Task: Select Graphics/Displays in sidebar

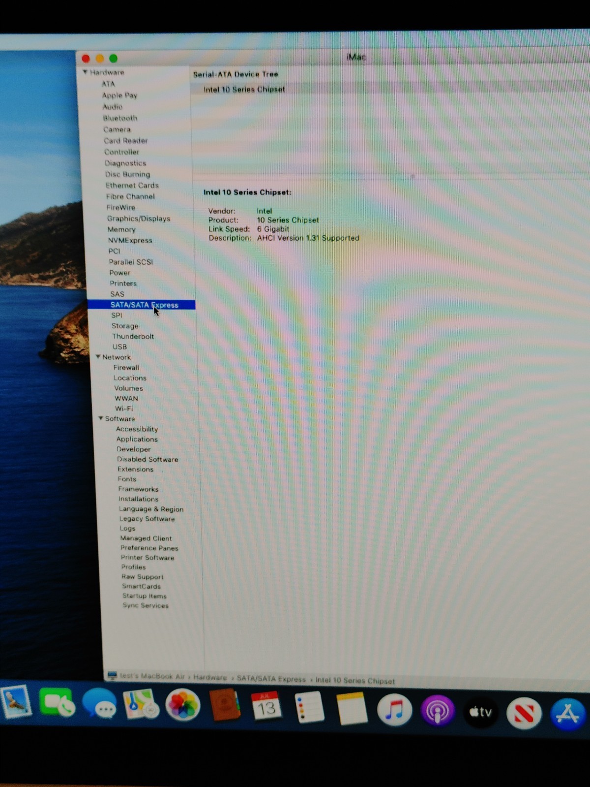Action: [139, 219]
